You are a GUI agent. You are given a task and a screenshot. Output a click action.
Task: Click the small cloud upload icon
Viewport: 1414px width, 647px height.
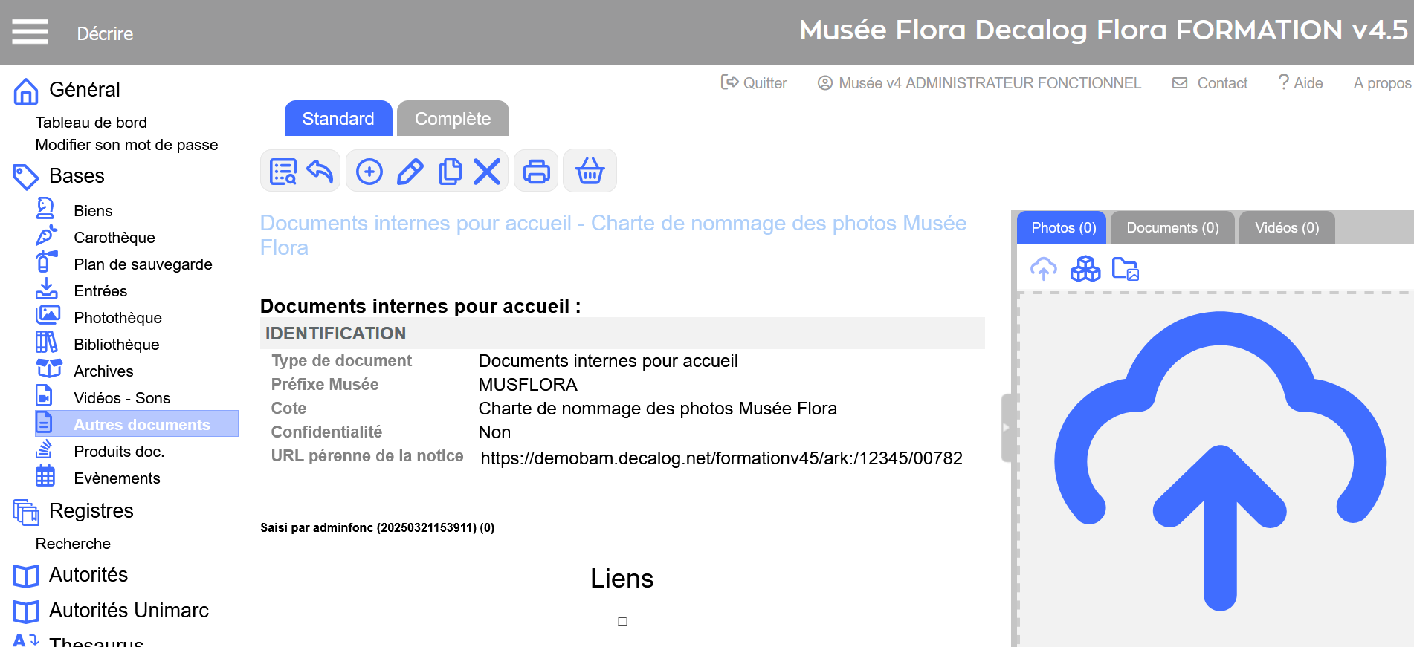click(x=1044, y=269)
